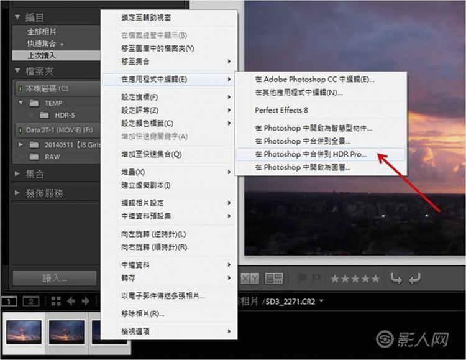
Task: Expand the 集合 panel
Action: pyautogui.click(x=17, y=173)
